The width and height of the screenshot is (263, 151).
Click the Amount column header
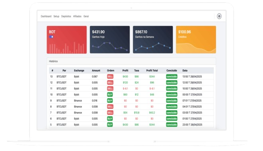(96, 71)
